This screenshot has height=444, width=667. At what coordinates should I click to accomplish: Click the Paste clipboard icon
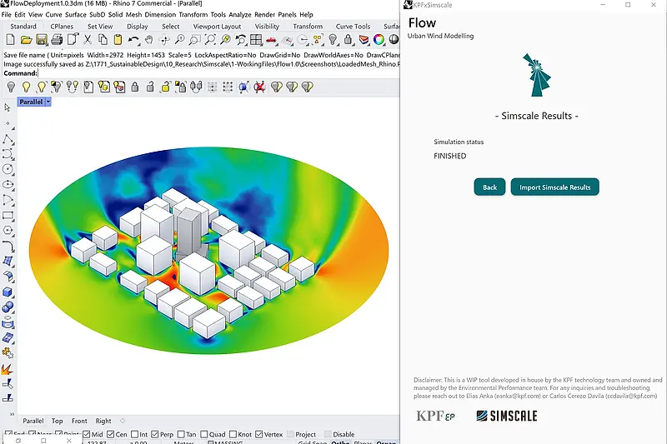118,40
